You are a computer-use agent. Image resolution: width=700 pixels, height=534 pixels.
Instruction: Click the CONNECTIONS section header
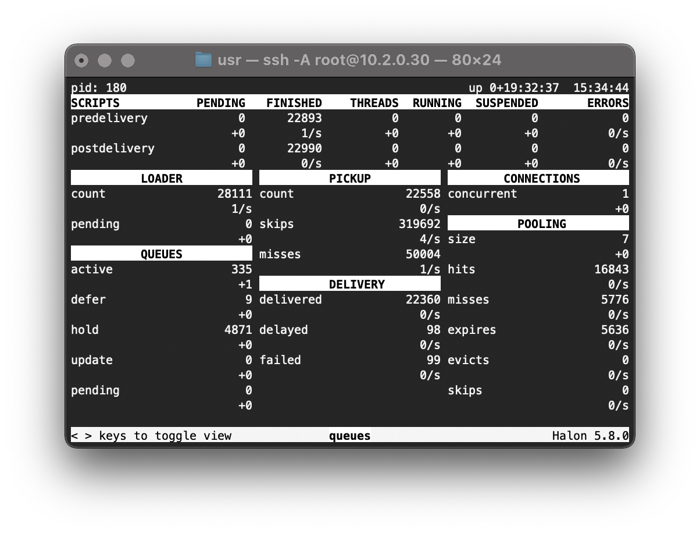[x=538, y=178]
